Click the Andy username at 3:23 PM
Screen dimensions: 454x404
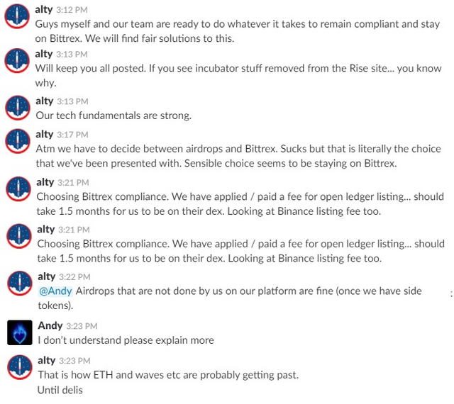click(x=50, y=325)
